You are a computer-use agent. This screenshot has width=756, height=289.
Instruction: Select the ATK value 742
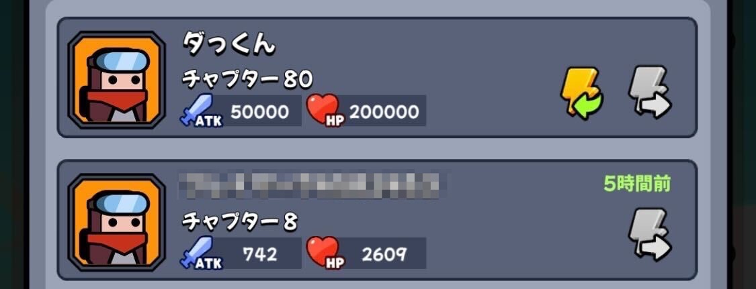pos(260,254)
